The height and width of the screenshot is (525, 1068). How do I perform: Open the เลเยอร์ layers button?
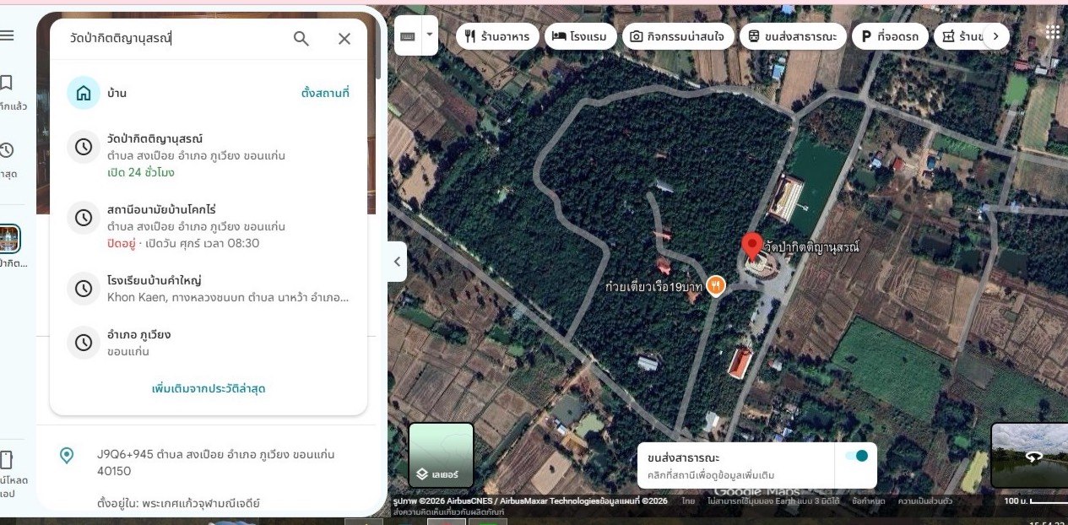point(442,456)
